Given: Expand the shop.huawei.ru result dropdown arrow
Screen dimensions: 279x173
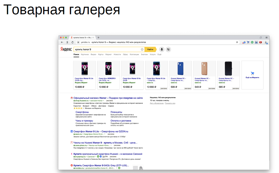Looking at the screenshot, I should (x=103, y=101).
